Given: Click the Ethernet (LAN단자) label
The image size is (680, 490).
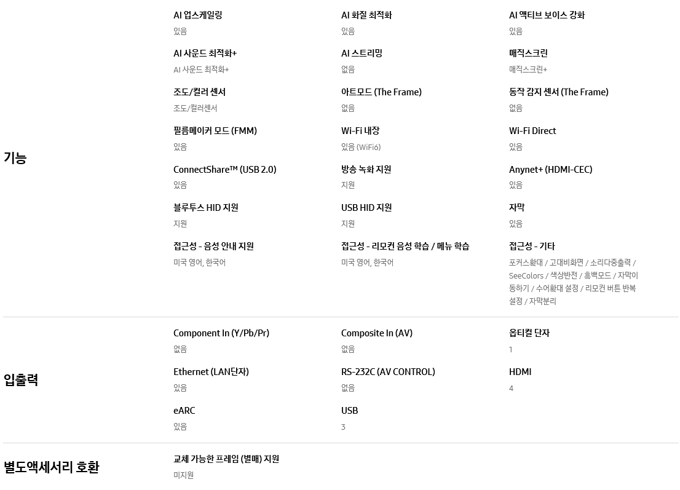Looking at the screenshot, I should click(x=211, y=372).
